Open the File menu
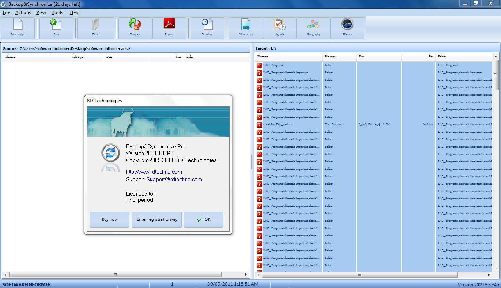 pos(6,12)
